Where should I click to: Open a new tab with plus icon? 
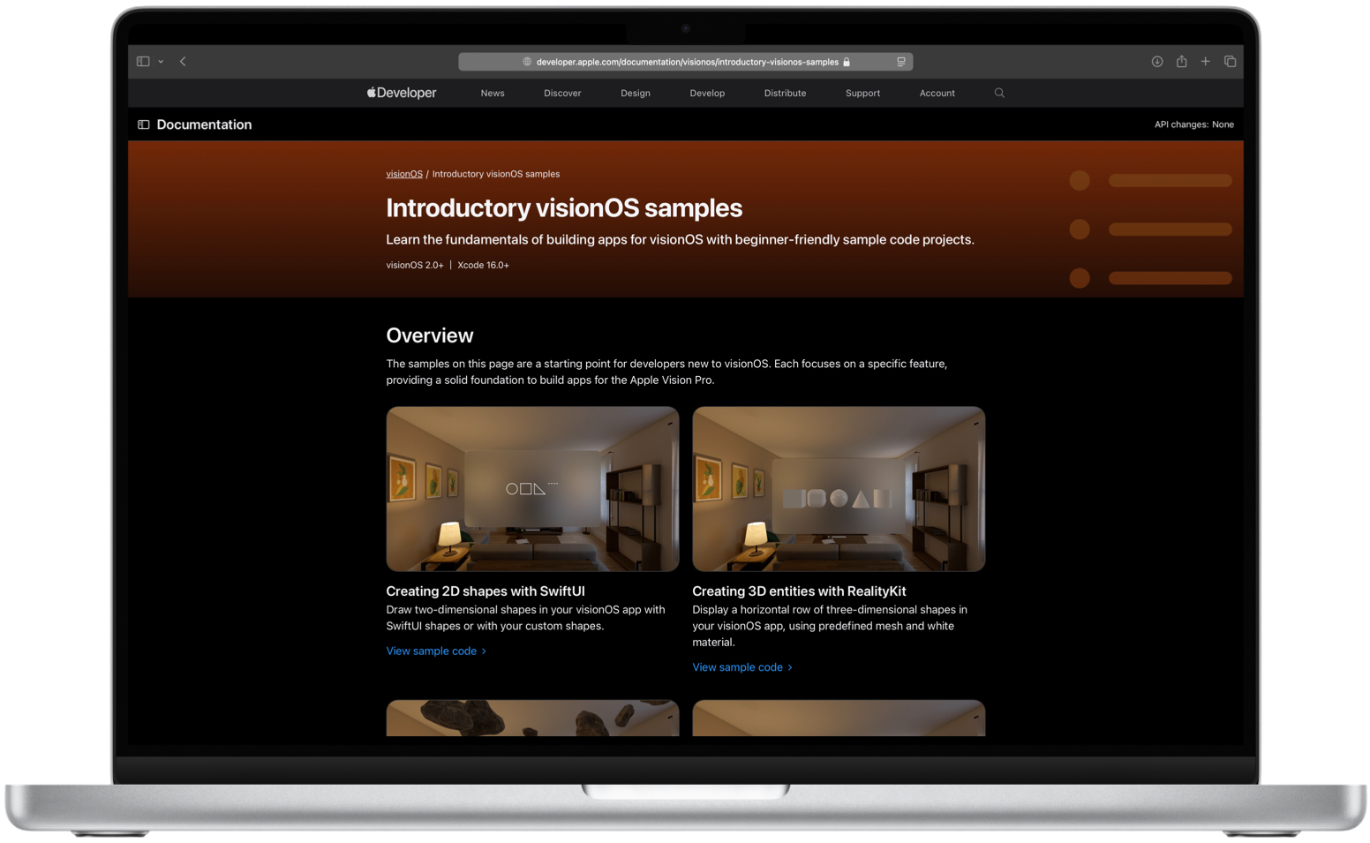pos(1205,62)
